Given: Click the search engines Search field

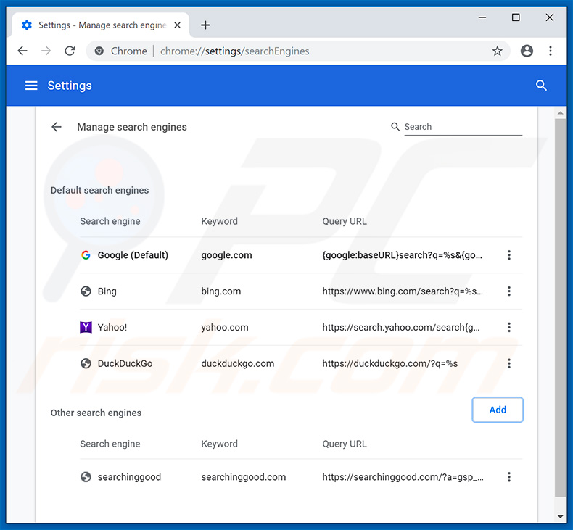Looking at the screenshot, I should [463, 127].
